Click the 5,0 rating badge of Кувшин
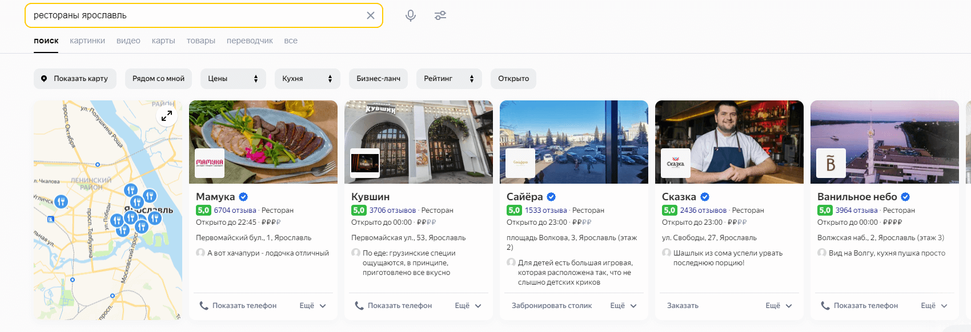971x332 pixels. coord(359,210)
